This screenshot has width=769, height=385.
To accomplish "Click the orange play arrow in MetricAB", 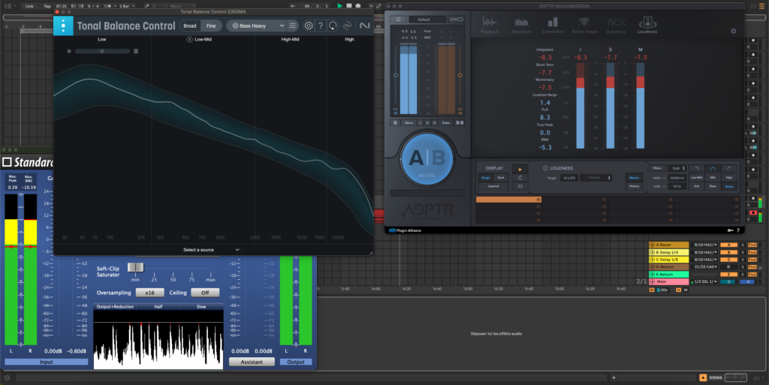I will pos(520,169).
